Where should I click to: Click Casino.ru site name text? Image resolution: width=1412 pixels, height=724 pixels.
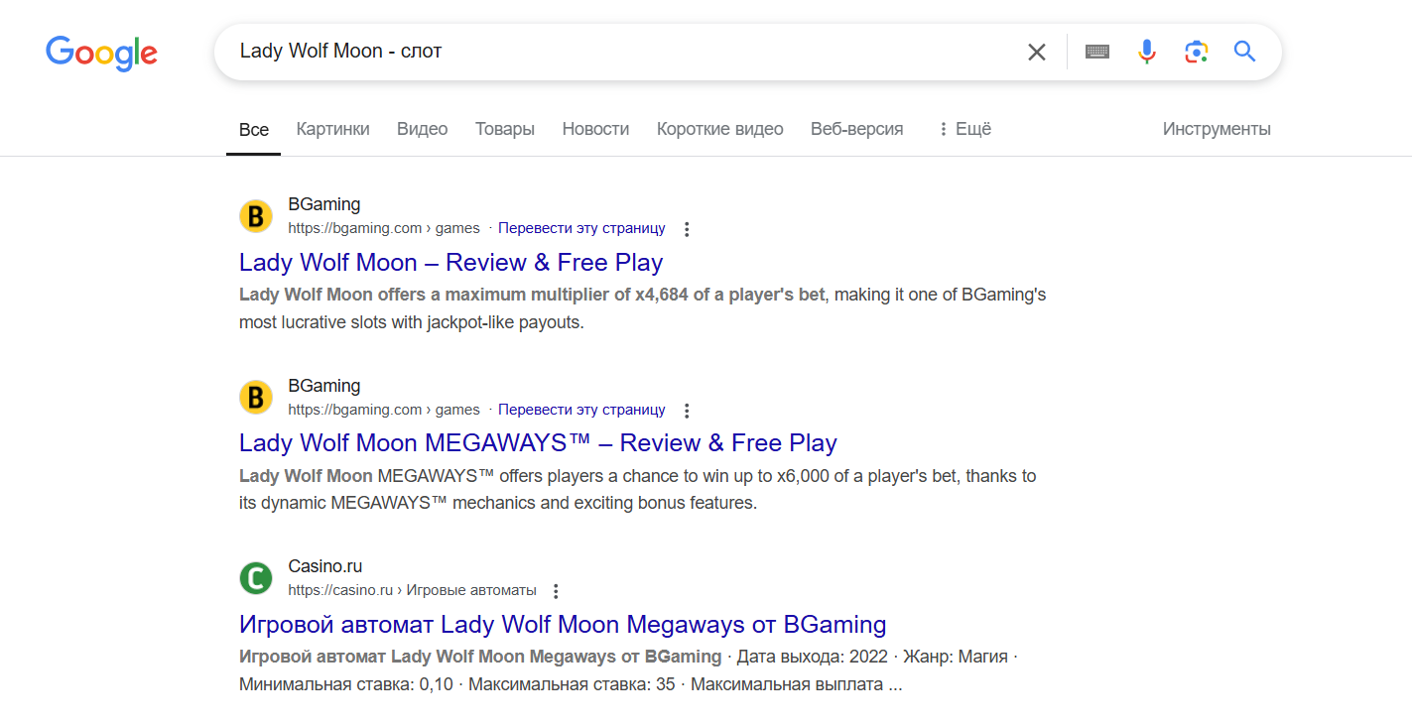click(x=325, y=566)
